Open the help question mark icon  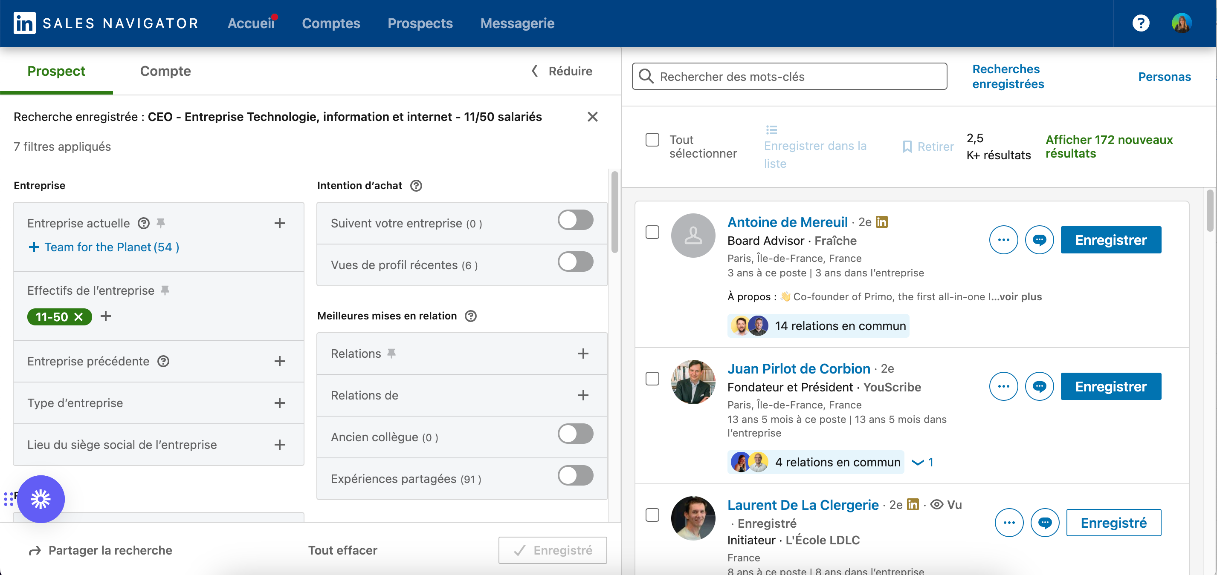point(1141,23)
